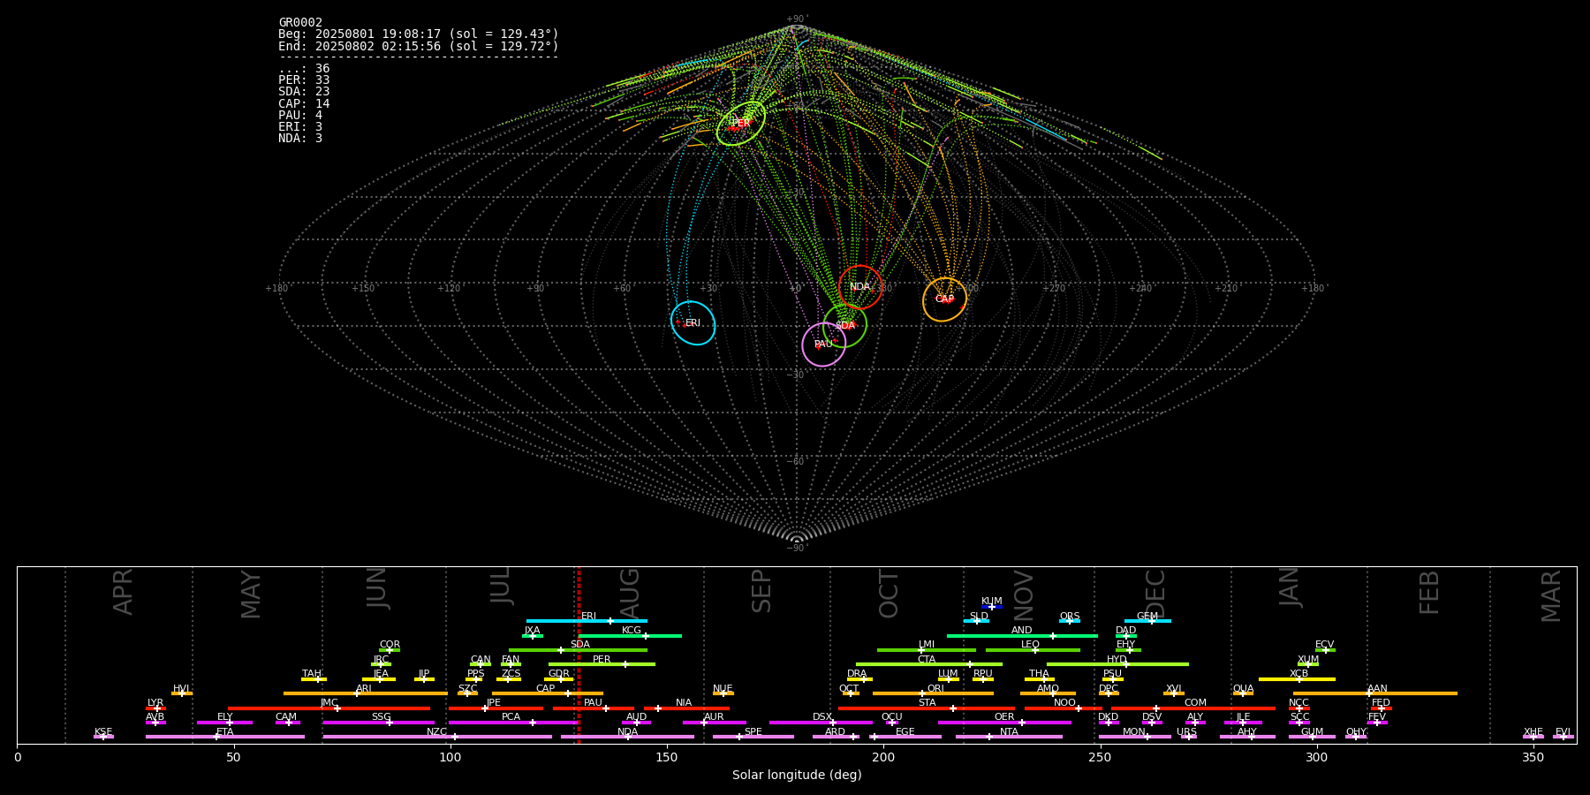Click the COM shower bar
The image size is (1590, 795).
tap(1193, 708)
